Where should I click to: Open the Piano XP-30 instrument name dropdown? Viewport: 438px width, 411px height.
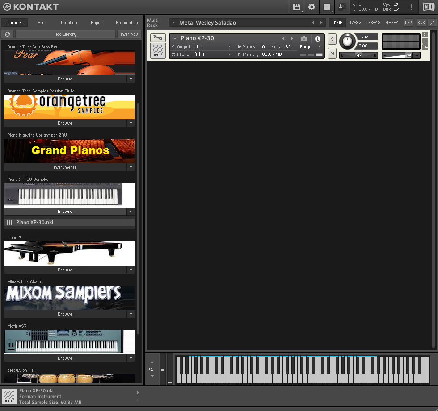175,38
